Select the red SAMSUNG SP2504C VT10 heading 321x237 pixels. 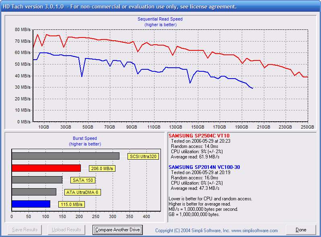199,136
